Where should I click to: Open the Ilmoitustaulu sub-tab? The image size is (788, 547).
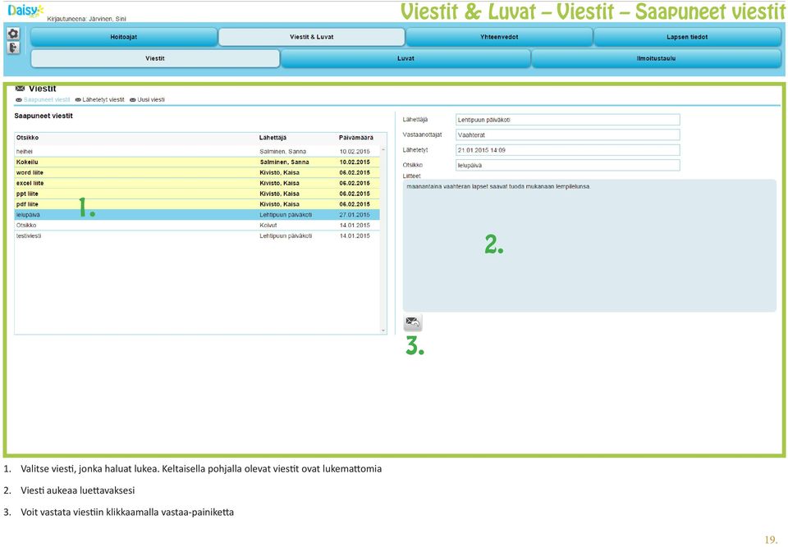[656, 59]
